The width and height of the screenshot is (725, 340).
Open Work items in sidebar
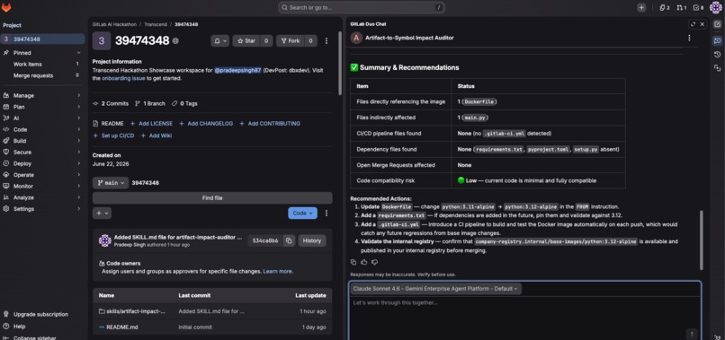[42, 64]
